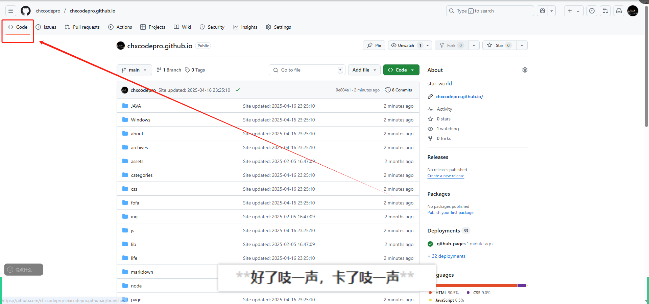Click the CSS purple language bar segment
Viewport: 649px width, 304px height.
tap(522, 285)
